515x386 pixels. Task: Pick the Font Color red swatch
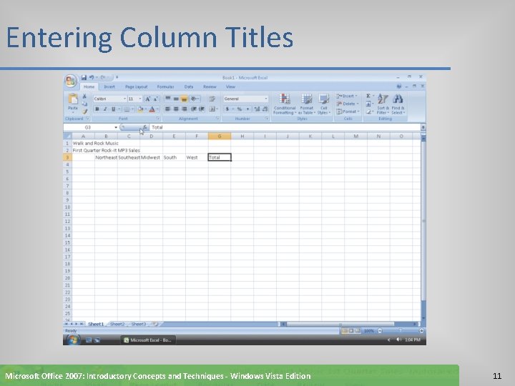click(152, 109)
